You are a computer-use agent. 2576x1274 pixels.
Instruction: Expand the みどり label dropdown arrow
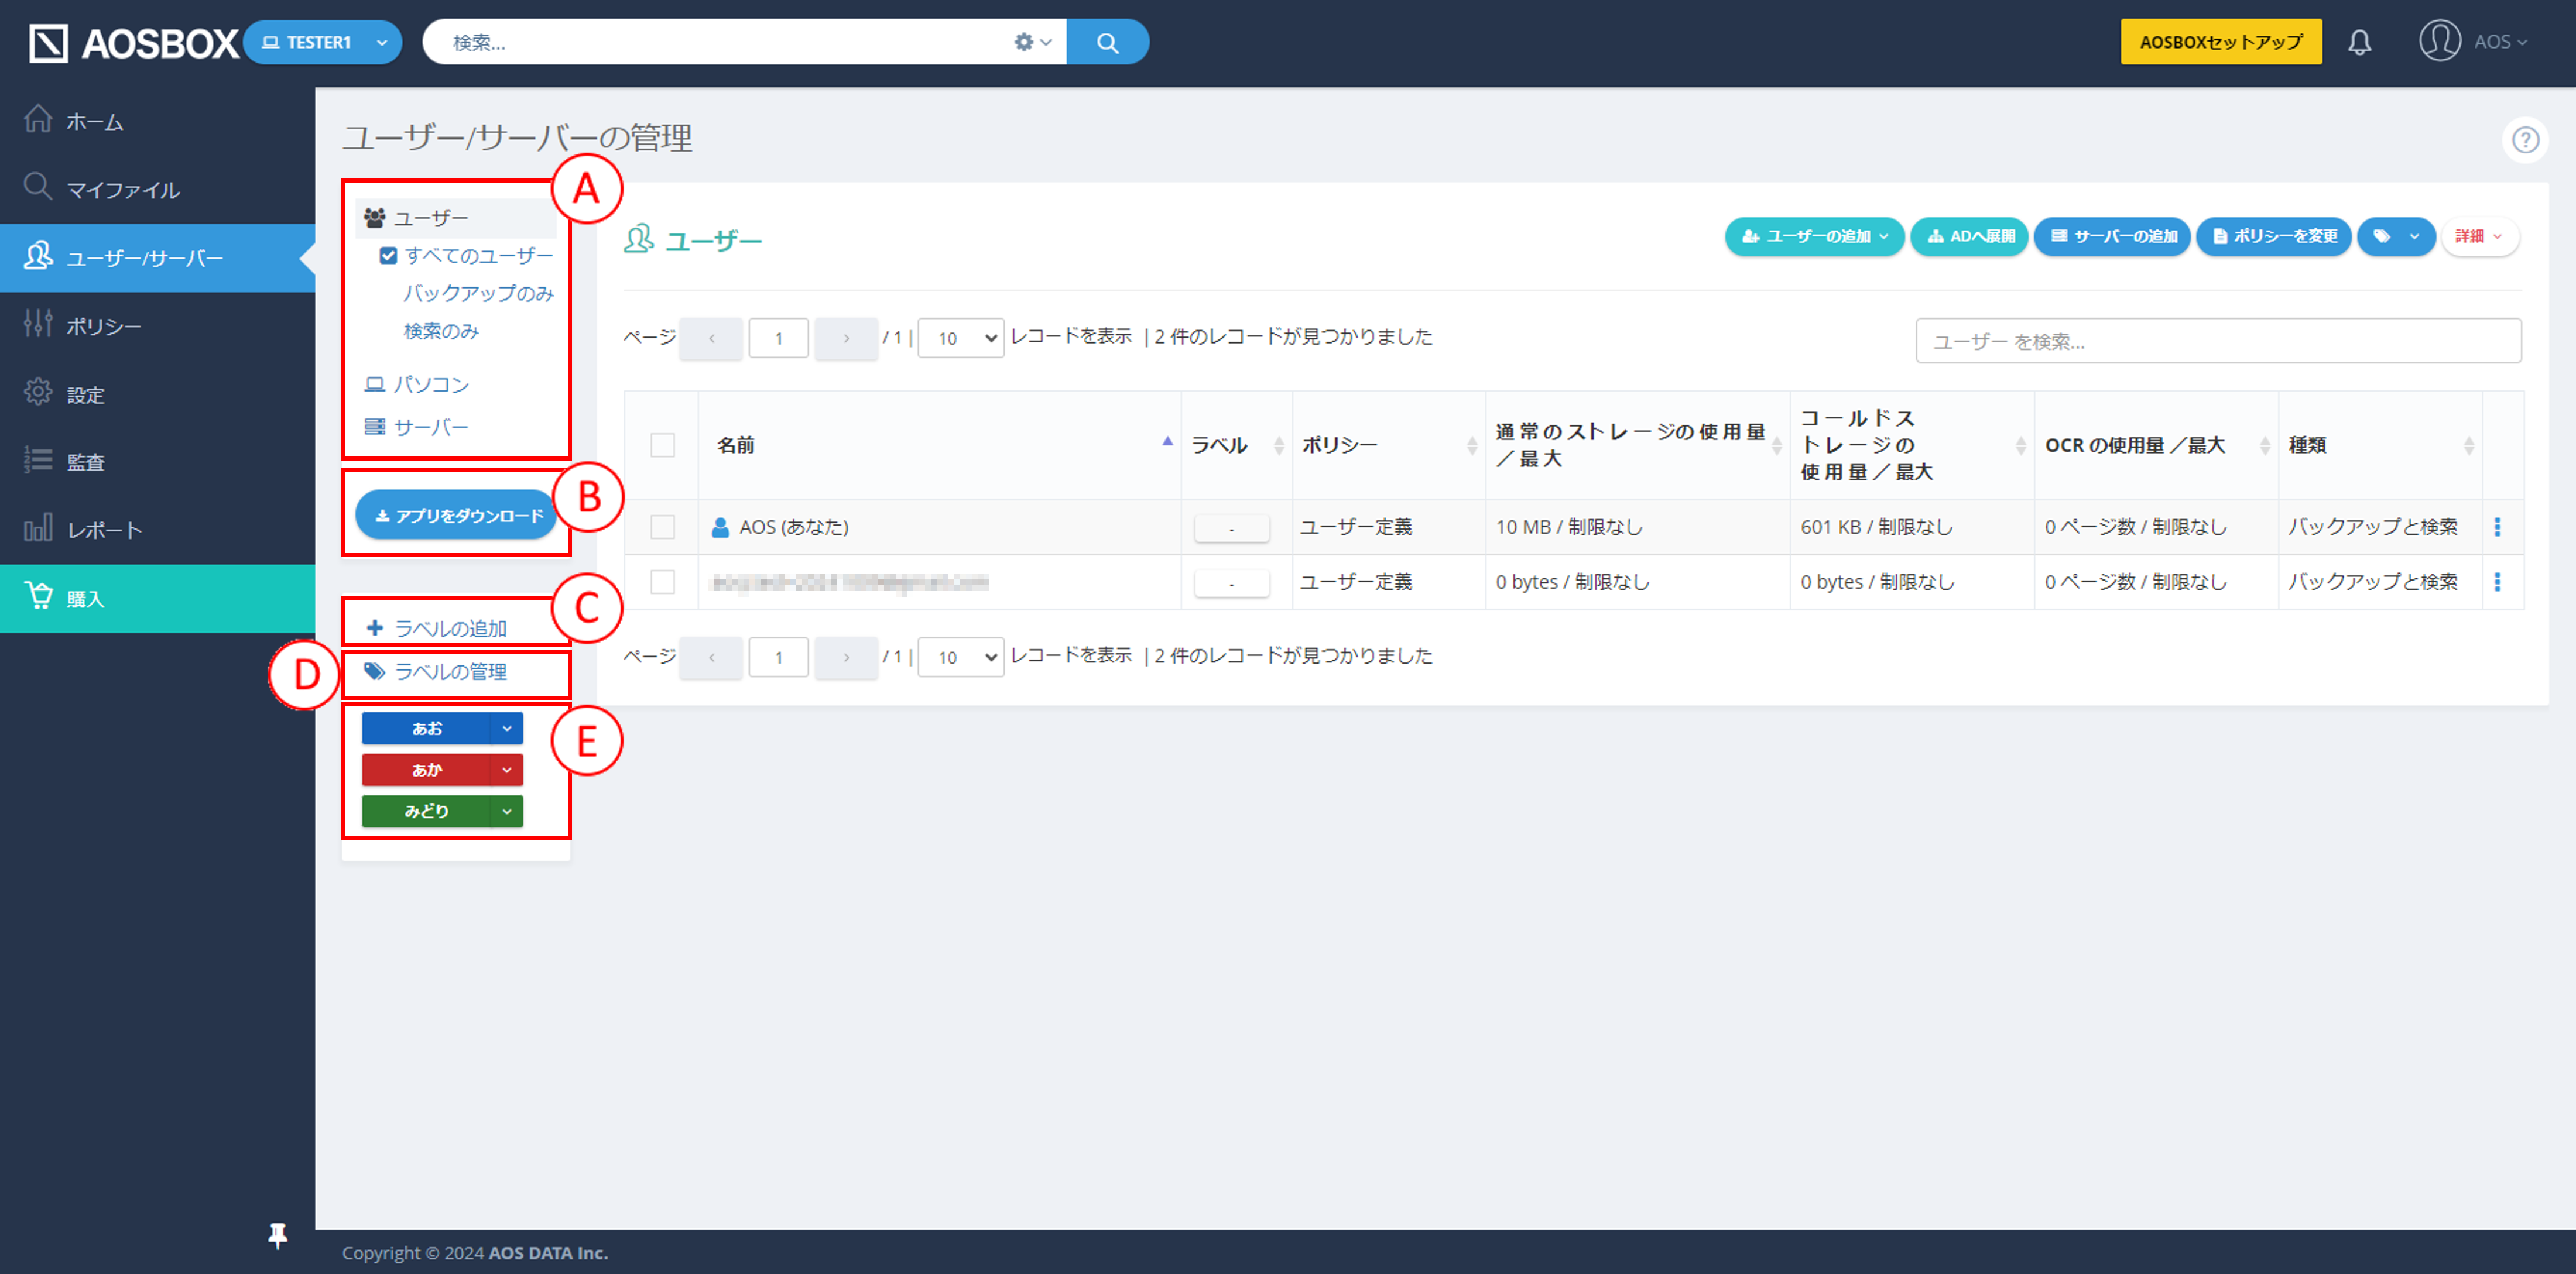pos(507,811)
